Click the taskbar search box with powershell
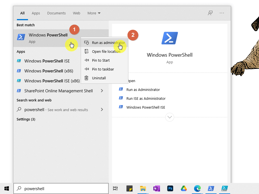259x194 pixels. tap(61, 188)
